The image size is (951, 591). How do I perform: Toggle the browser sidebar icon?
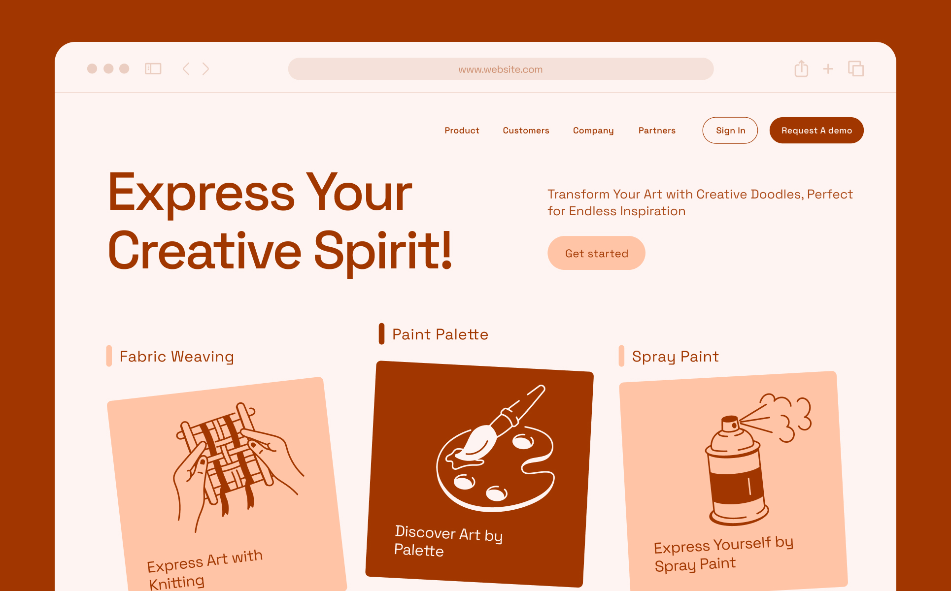coord(153,68)
